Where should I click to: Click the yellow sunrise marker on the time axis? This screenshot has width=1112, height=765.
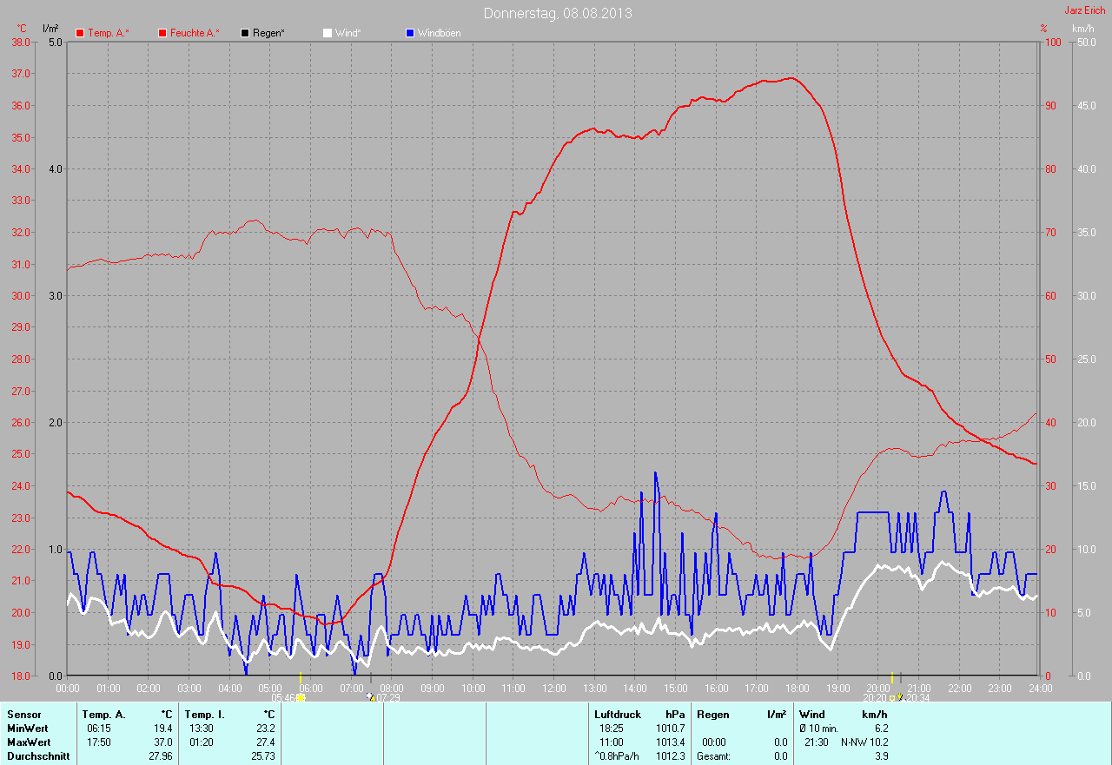300,677
